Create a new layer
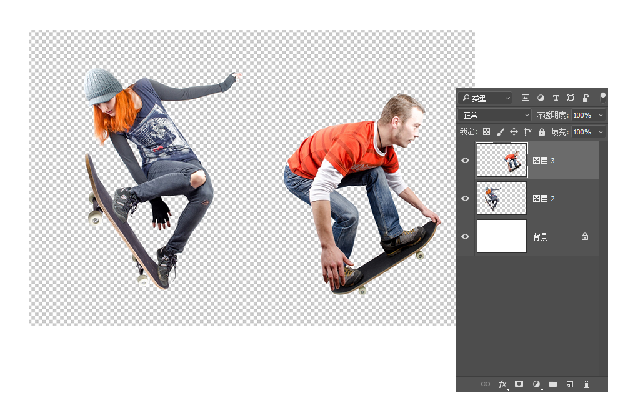The image size is (625, 415). [569, 384]
